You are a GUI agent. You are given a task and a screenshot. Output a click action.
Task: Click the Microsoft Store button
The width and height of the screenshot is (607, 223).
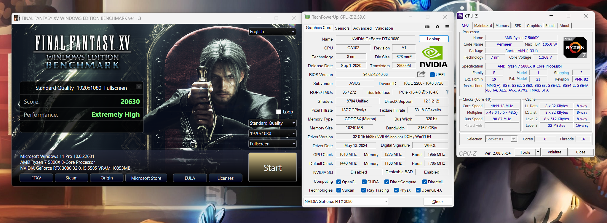146,178
